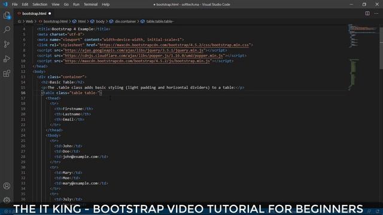Click the Firstname table header text

[x=72, y=109]
